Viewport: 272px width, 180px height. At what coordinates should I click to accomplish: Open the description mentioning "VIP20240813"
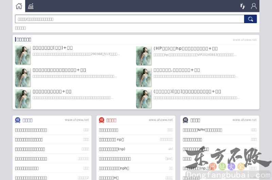click(195, 55)
